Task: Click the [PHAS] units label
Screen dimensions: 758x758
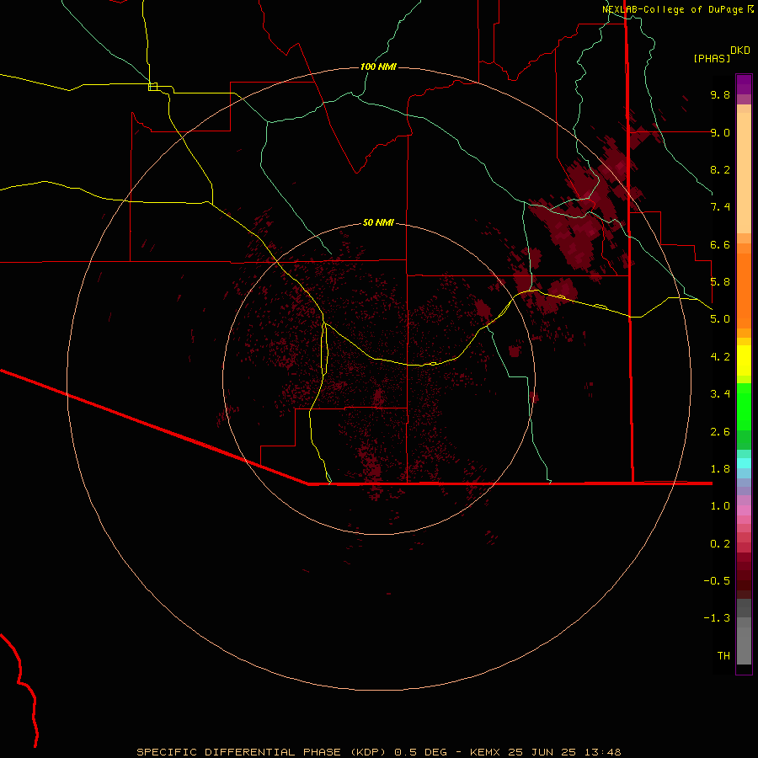Action: click(712, 58)
